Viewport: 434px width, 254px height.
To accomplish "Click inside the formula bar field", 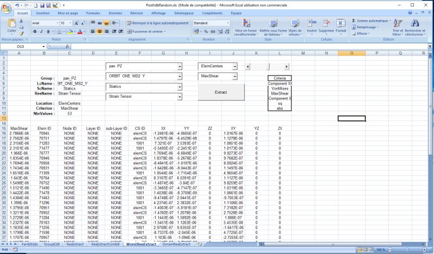I will tap(249, 47).
